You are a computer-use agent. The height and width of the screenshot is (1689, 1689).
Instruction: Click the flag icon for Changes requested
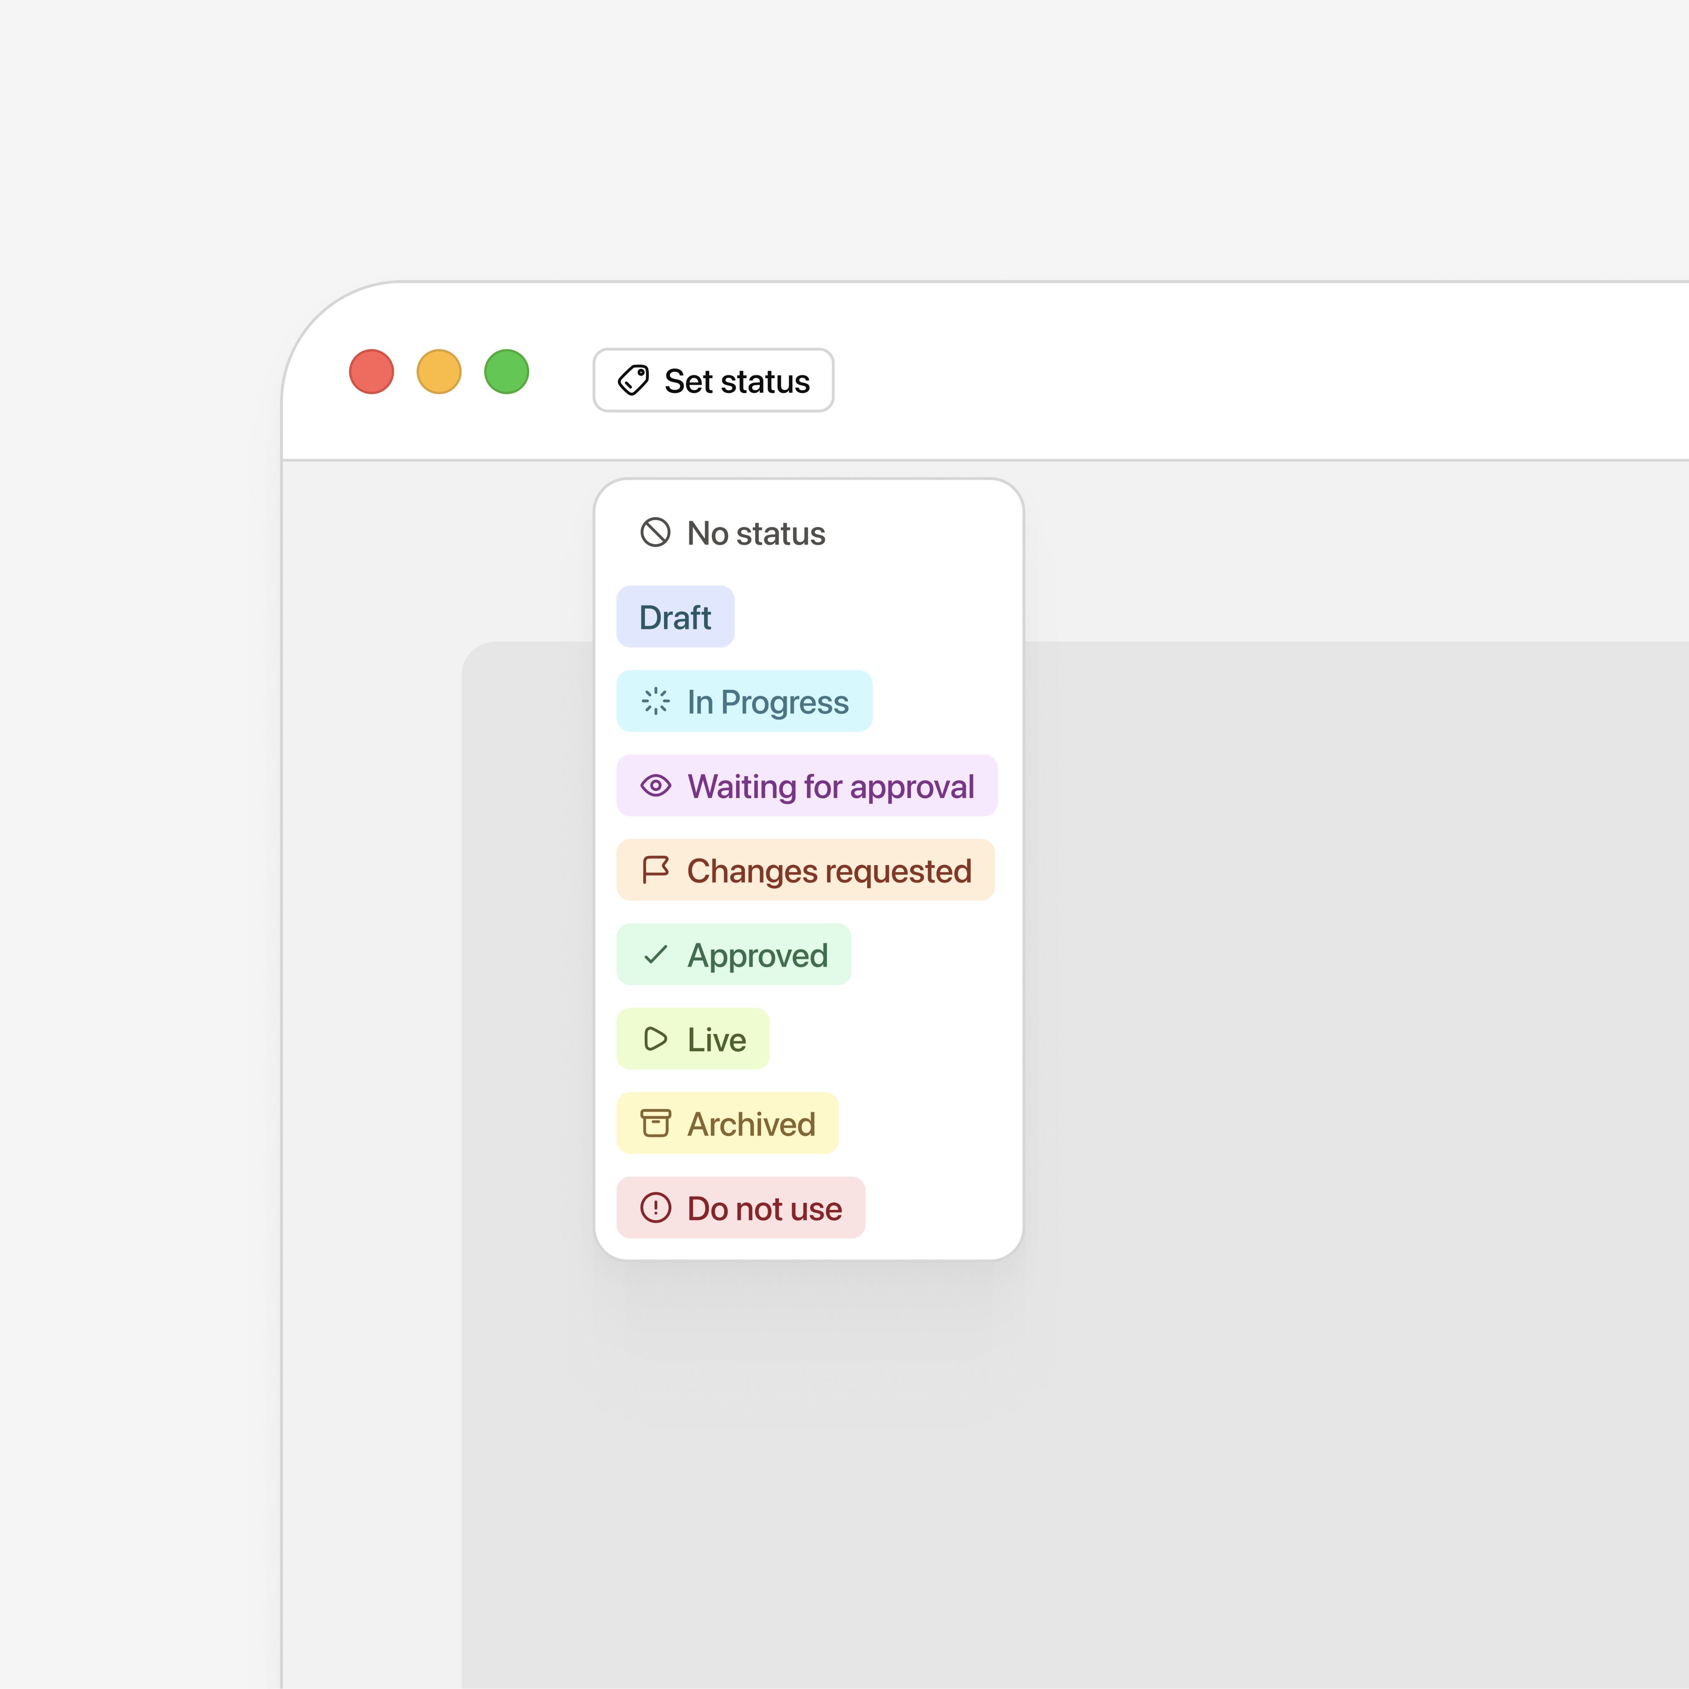click(655, 870)
